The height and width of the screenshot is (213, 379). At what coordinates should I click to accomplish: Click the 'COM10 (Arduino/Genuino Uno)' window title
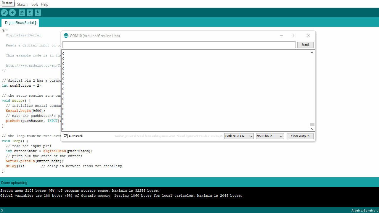pyautogui.click(x=95, y=36)
